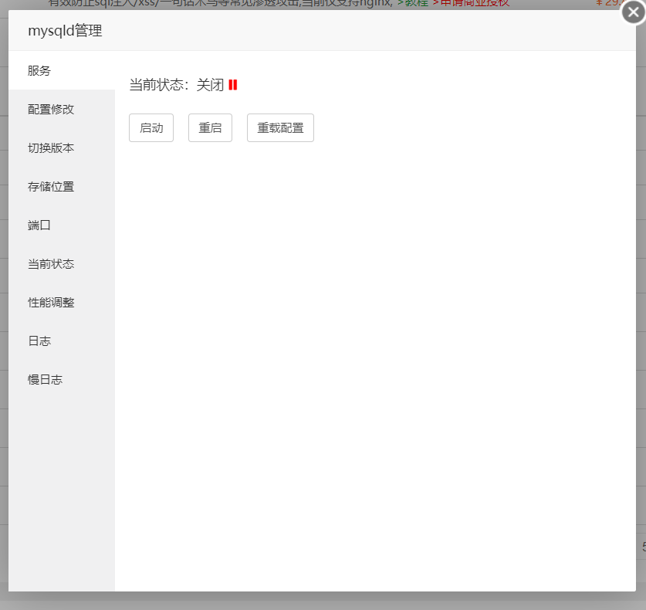Close the mysqld management dialog
Screen dimensions: 646x610
click(633, 12)
